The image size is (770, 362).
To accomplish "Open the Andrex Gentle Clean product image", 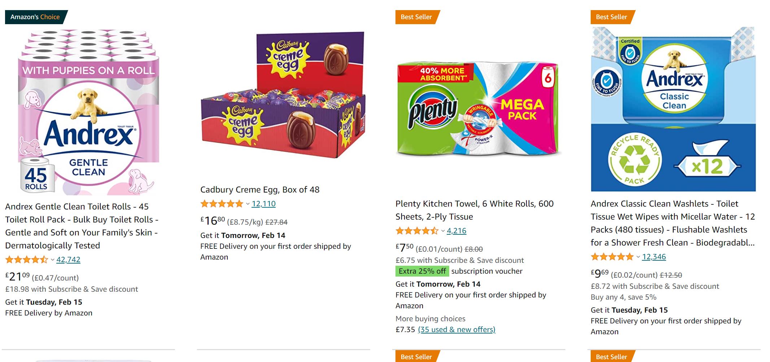I will 88,112.
